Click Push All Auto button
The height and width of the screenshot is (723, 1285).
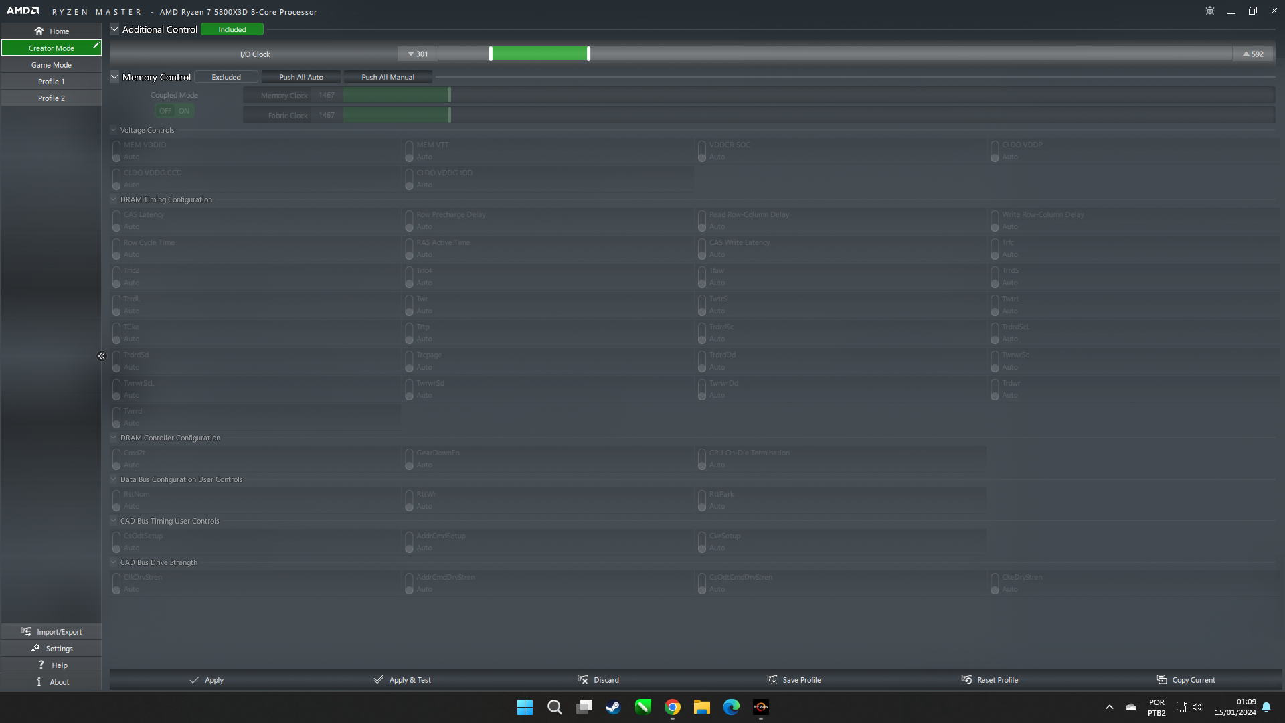(x=301, y=77)
